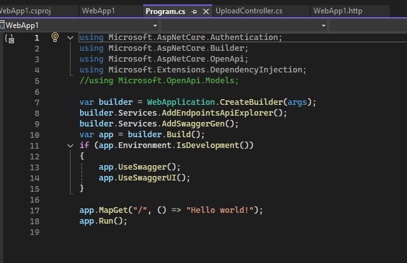
Task: Click 'OpenApi' in the line 3 using statement
Action: pos(227,59)
